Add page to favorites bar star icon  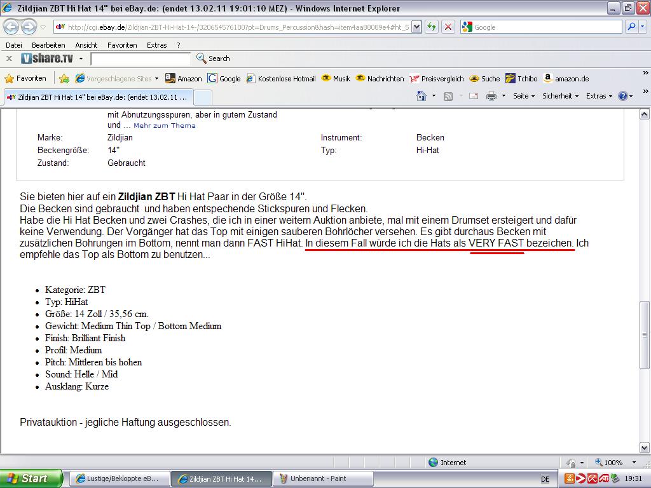[64, 78]
